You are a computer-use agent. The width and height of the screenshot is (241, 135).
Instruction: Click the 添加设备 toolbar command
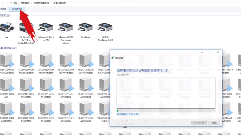[x=3, y=9]
